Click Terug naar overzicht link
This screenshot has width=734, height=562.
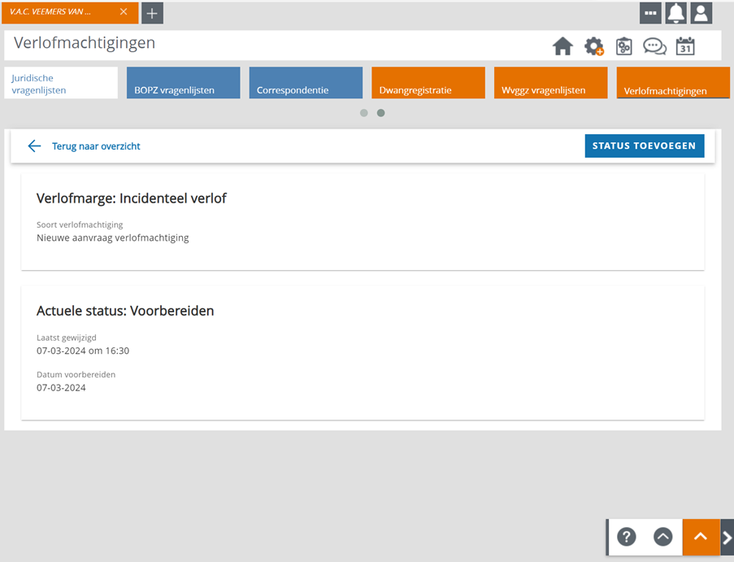pyautogui.click(x=96, y=146)
